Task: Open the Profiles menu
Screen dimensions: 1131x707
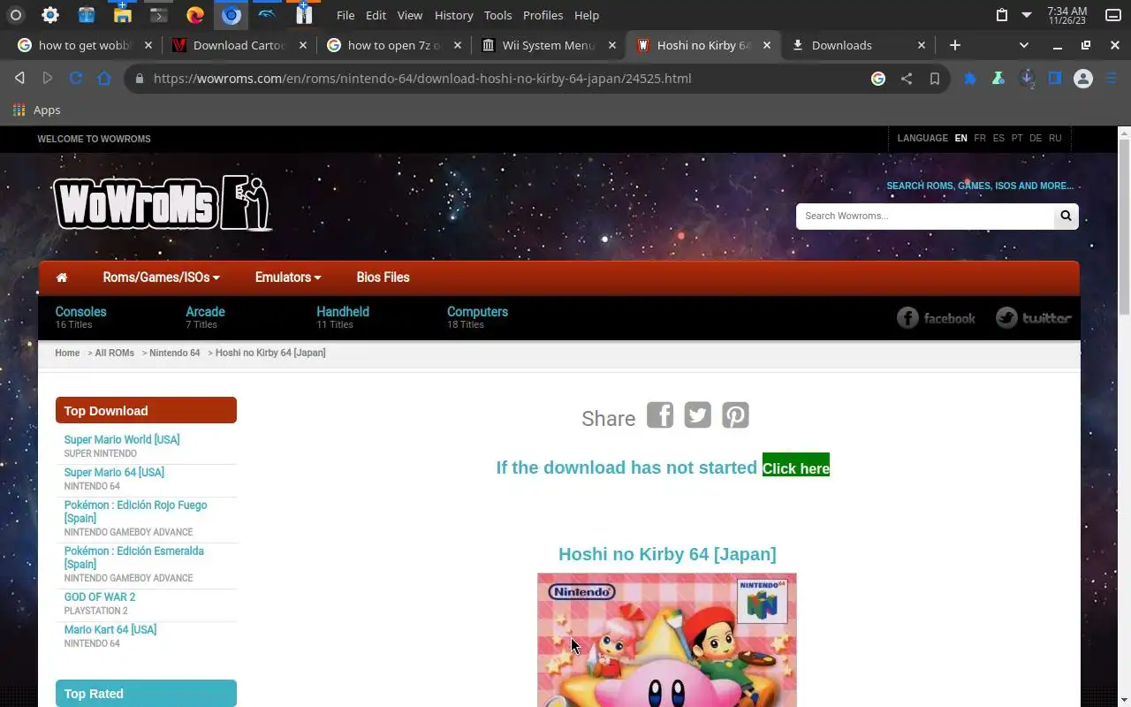Action: click(x=543, y=15)
